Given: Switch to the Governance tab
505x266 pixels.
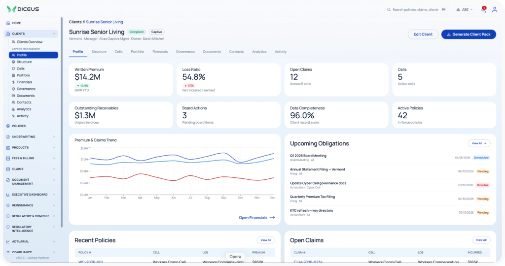Looking at the screenshot, I should tap(185, 52).
